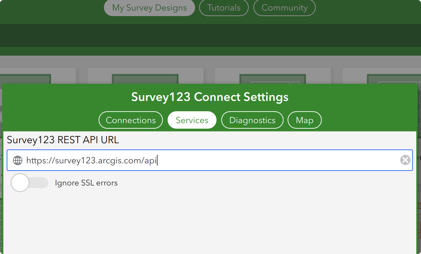The width and height of the screenshot is (421, 254).
Task: Navigate to the Community section
Action: 284,7
